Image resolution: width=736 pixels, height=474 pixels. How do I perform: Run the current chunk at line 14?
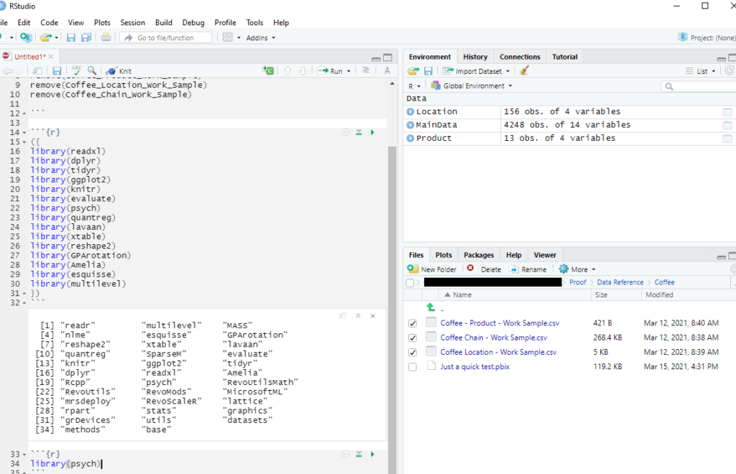(x=372, y=132)
